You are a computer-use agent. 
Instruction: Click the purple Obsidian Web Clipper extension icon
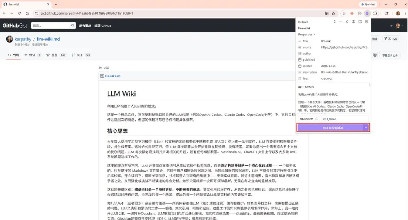tap(367, 13)
